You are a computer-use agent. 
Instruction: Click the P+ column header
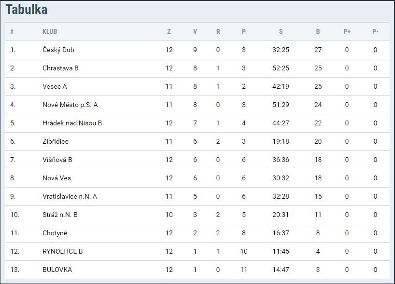347,31
